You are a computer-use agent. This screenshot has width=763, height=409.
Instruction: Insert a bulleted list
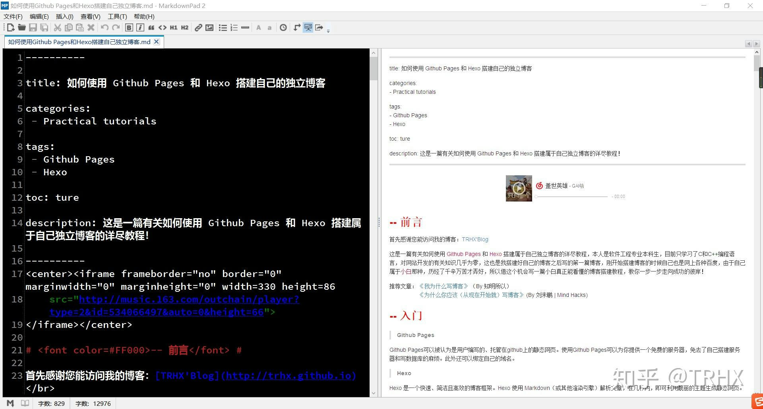tap(223, 27)
